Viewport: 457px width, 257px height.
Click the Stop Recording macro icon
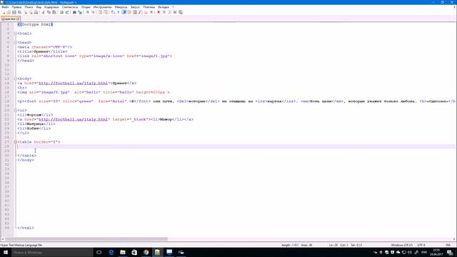(x=164, y=12)
